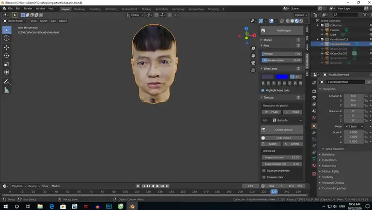Click the Delete texture button

point(293,144)
